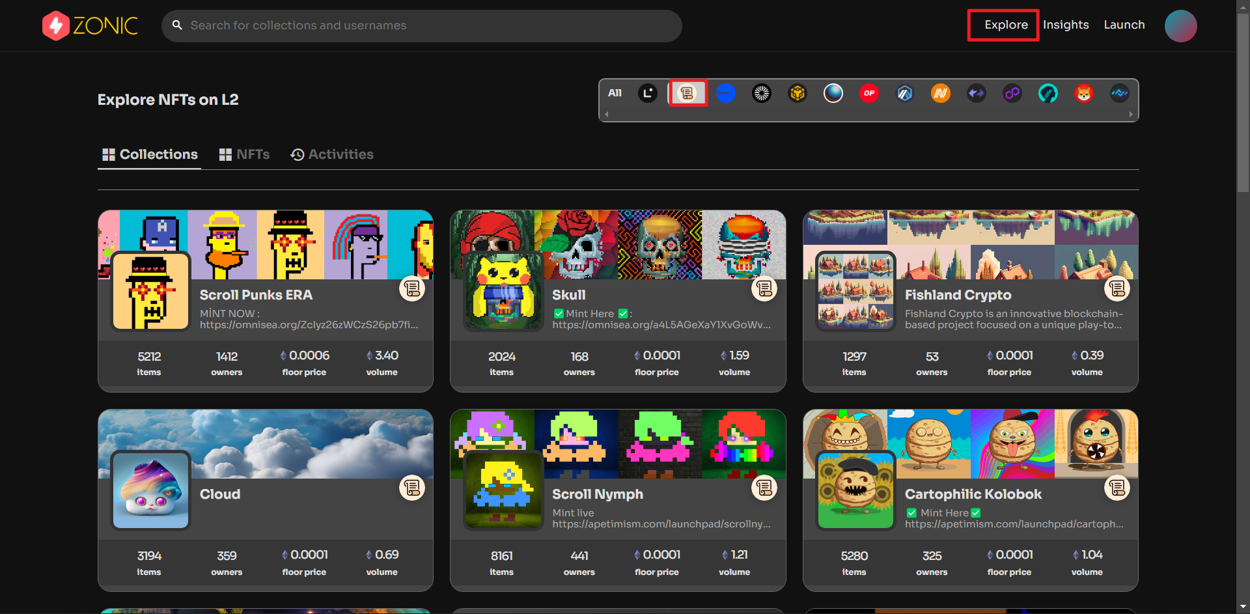Image resolution: width=1250 pixels, height=614 pixels.
Task: Click the '1412 owners' stat
Action: pyautogui.click(x=227, y=363)
